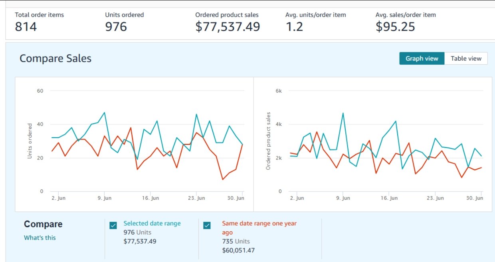The image size is (495, 262).
Task: Click the teal peak near 9 Jun in sales chart
Action: 343,113
